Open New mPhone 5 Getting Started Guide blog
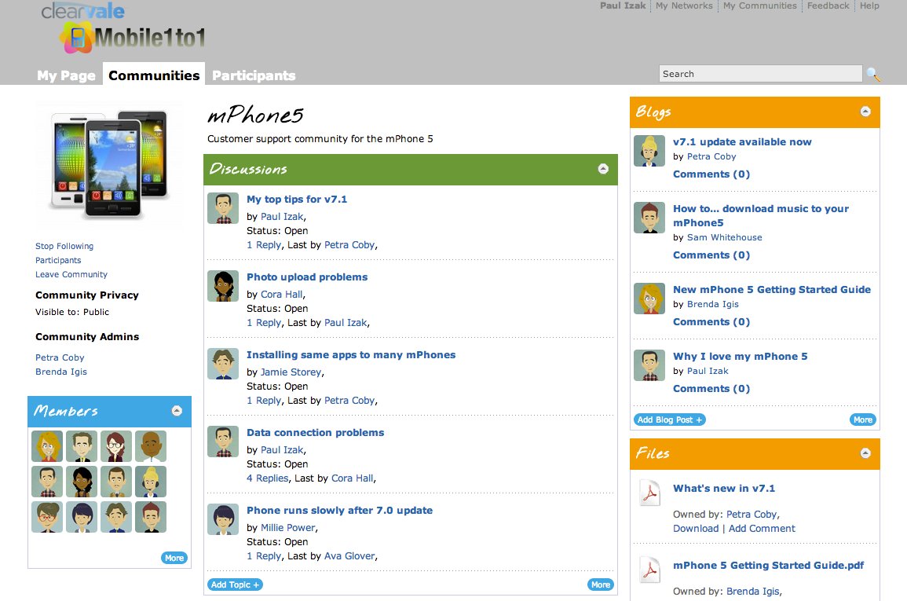907x601 pixels. [x=772, y=290]
